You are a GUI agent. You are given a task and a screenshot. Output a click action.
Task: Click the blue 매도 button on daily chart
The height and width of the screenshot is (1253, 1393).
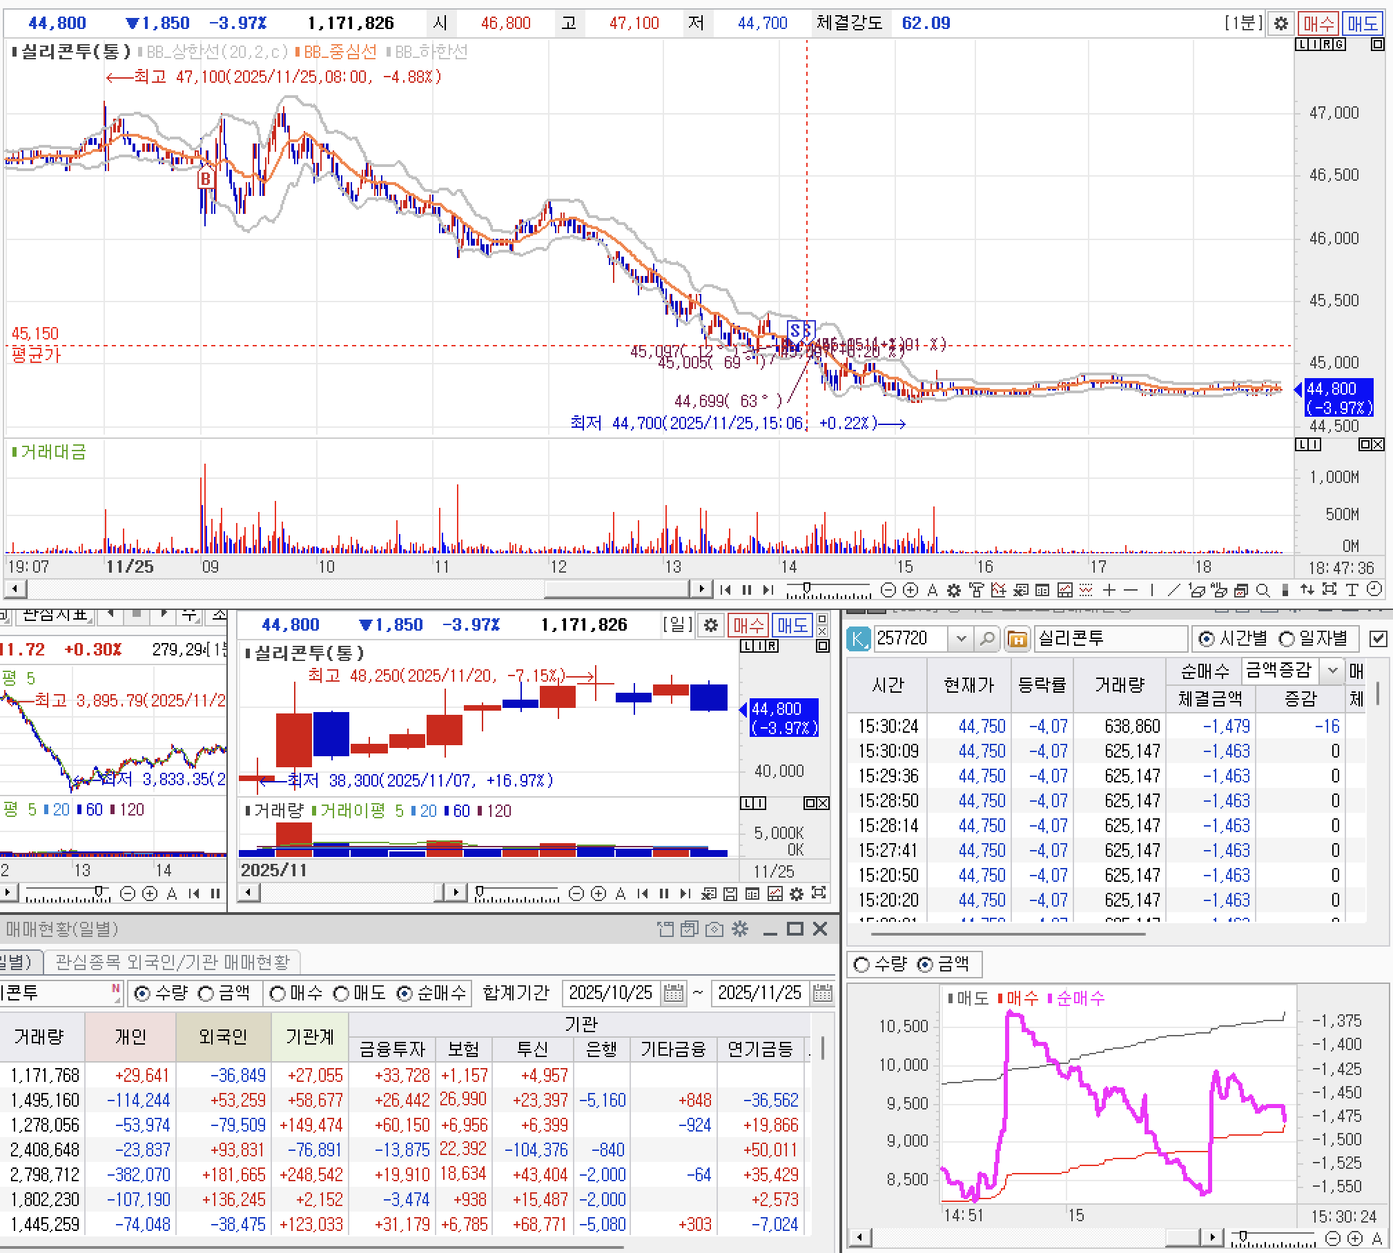[791, 625]
